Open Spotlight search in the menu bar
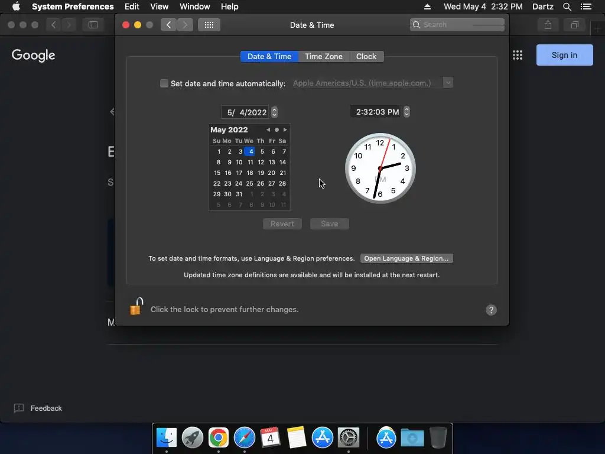Viewport: 605px width, 454px height. click(567, 7)
